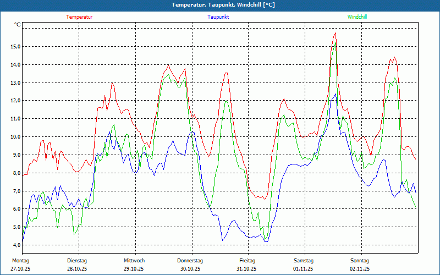Click the 27.10.25 date on the x-axis
Viewport: 440px width, 275px height.
click(x=20, y=269)
